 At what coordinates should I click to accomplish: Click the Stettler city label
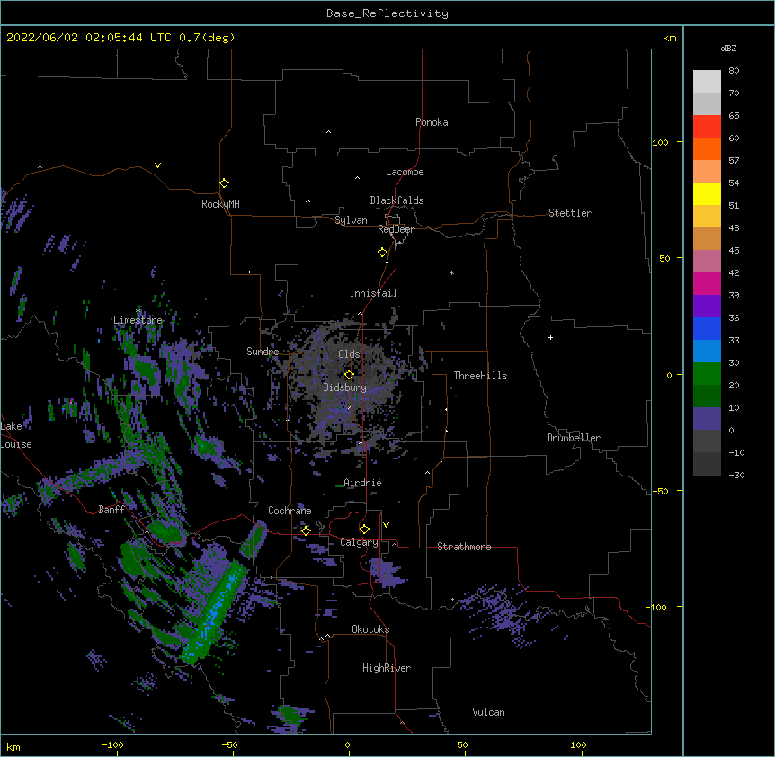[570, 213]
